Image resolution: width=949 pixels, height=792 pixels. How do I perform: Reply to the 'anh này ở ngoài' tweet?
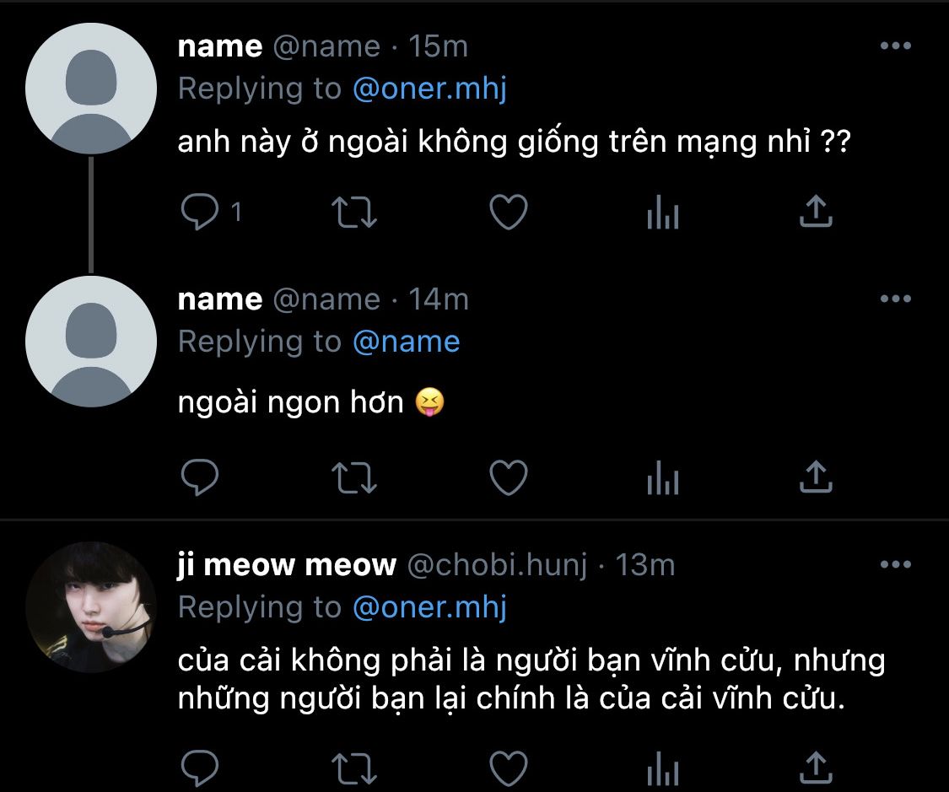click(201, 213)
